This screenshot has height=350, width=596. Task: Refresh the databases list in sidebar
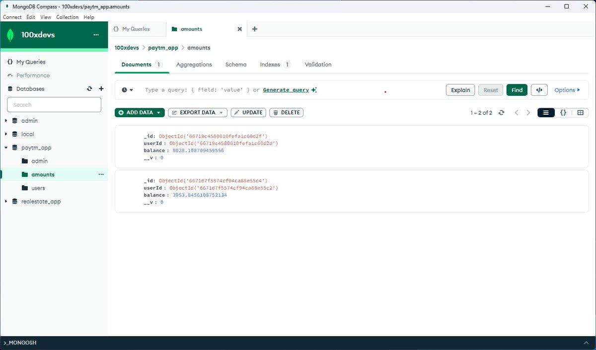click(89, 89)
